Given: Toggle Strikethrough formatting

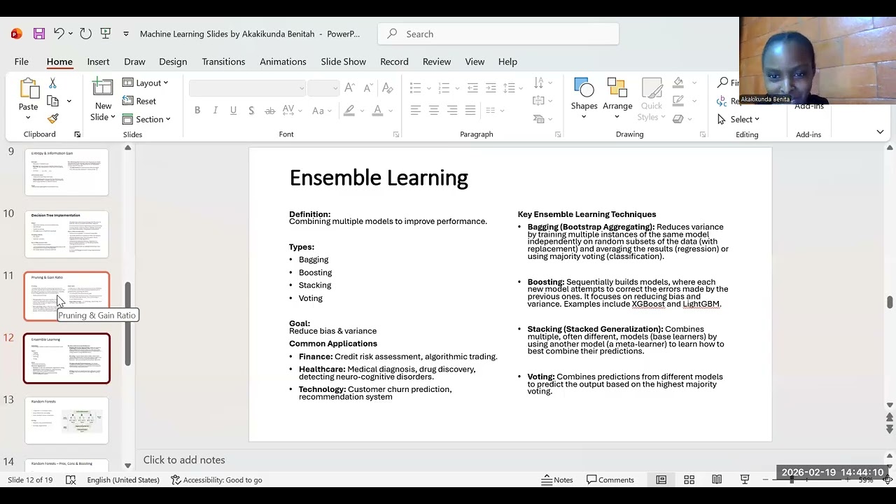Looking at the screenshot, I should [270, 110].
